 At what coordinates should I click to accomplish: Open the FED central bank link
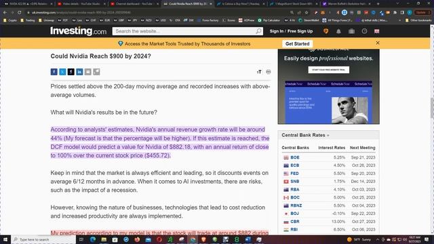(x=294, y=174)
